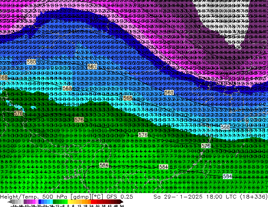This screenshot has width=268, height=207.
Task: Click the leftmost 584 contour label
Action: point(104,165)
